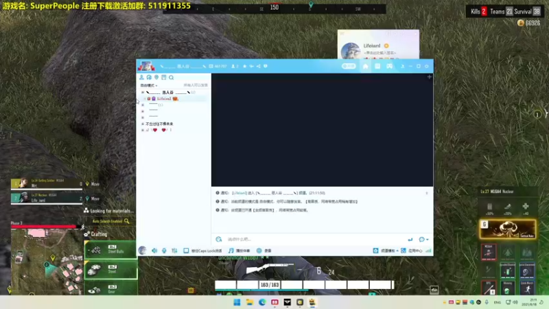Expand the second dashed sub-channel

[x=143, y=111]
